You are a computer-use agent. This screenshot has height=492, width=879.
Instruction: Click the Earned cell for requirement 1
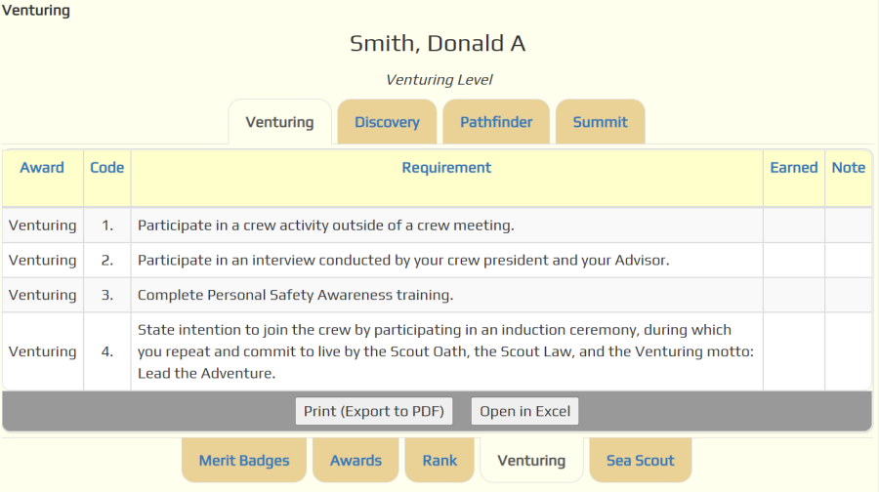click(794, 225)
